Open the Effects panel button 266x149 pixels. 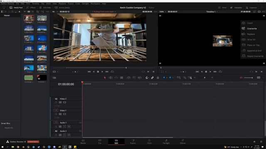(31, 7)
